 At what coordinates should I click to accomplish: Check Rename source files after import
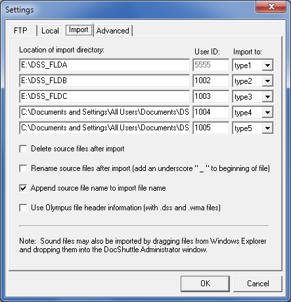coord(23,168)
